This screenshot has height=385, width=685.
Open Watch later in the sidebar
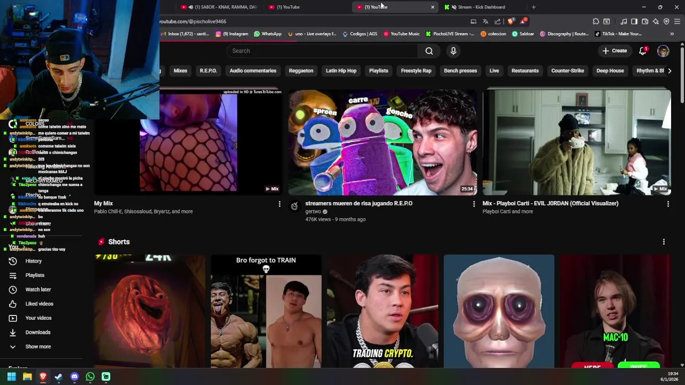pos(38,289)
